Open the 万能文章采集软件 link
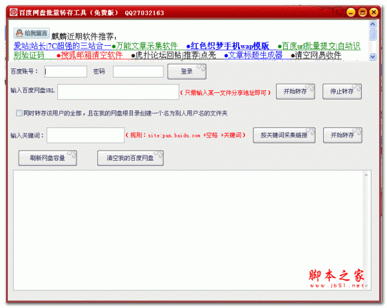 pyautogui.click(x=147, y=46)
